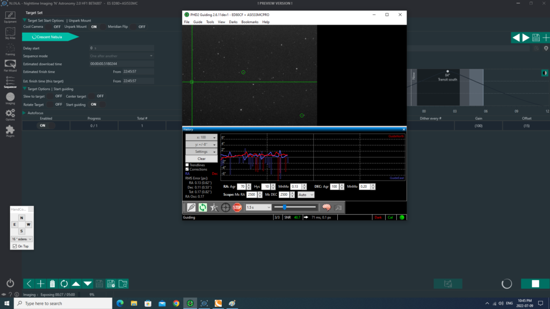
Task: Collapse the Target Options section
Action: tap(25, 89)
